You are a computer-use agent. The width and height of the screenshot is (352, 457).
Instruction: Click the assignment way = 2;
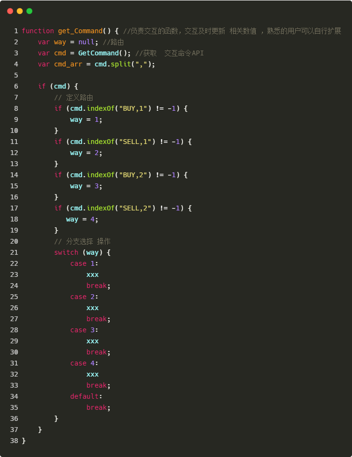[86, 153]
